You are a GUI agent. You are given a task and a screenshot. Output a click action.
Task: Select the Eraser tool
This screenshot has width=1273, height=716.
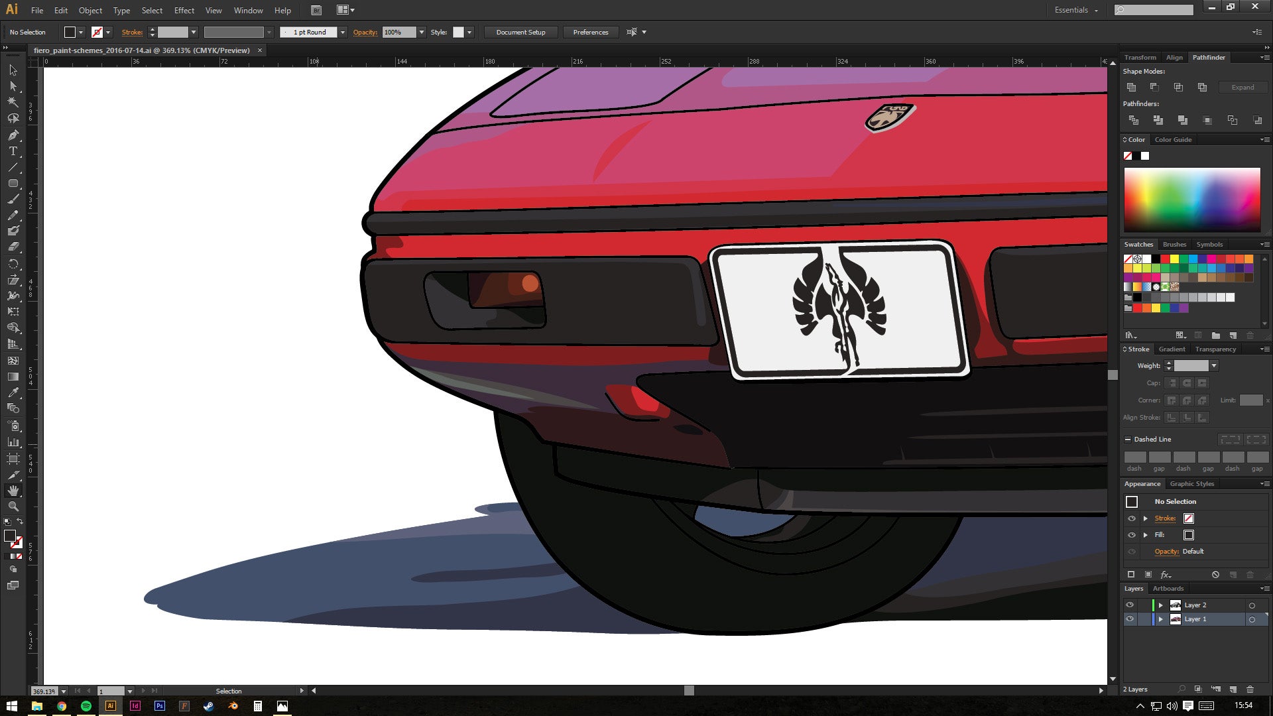point(13,247)
